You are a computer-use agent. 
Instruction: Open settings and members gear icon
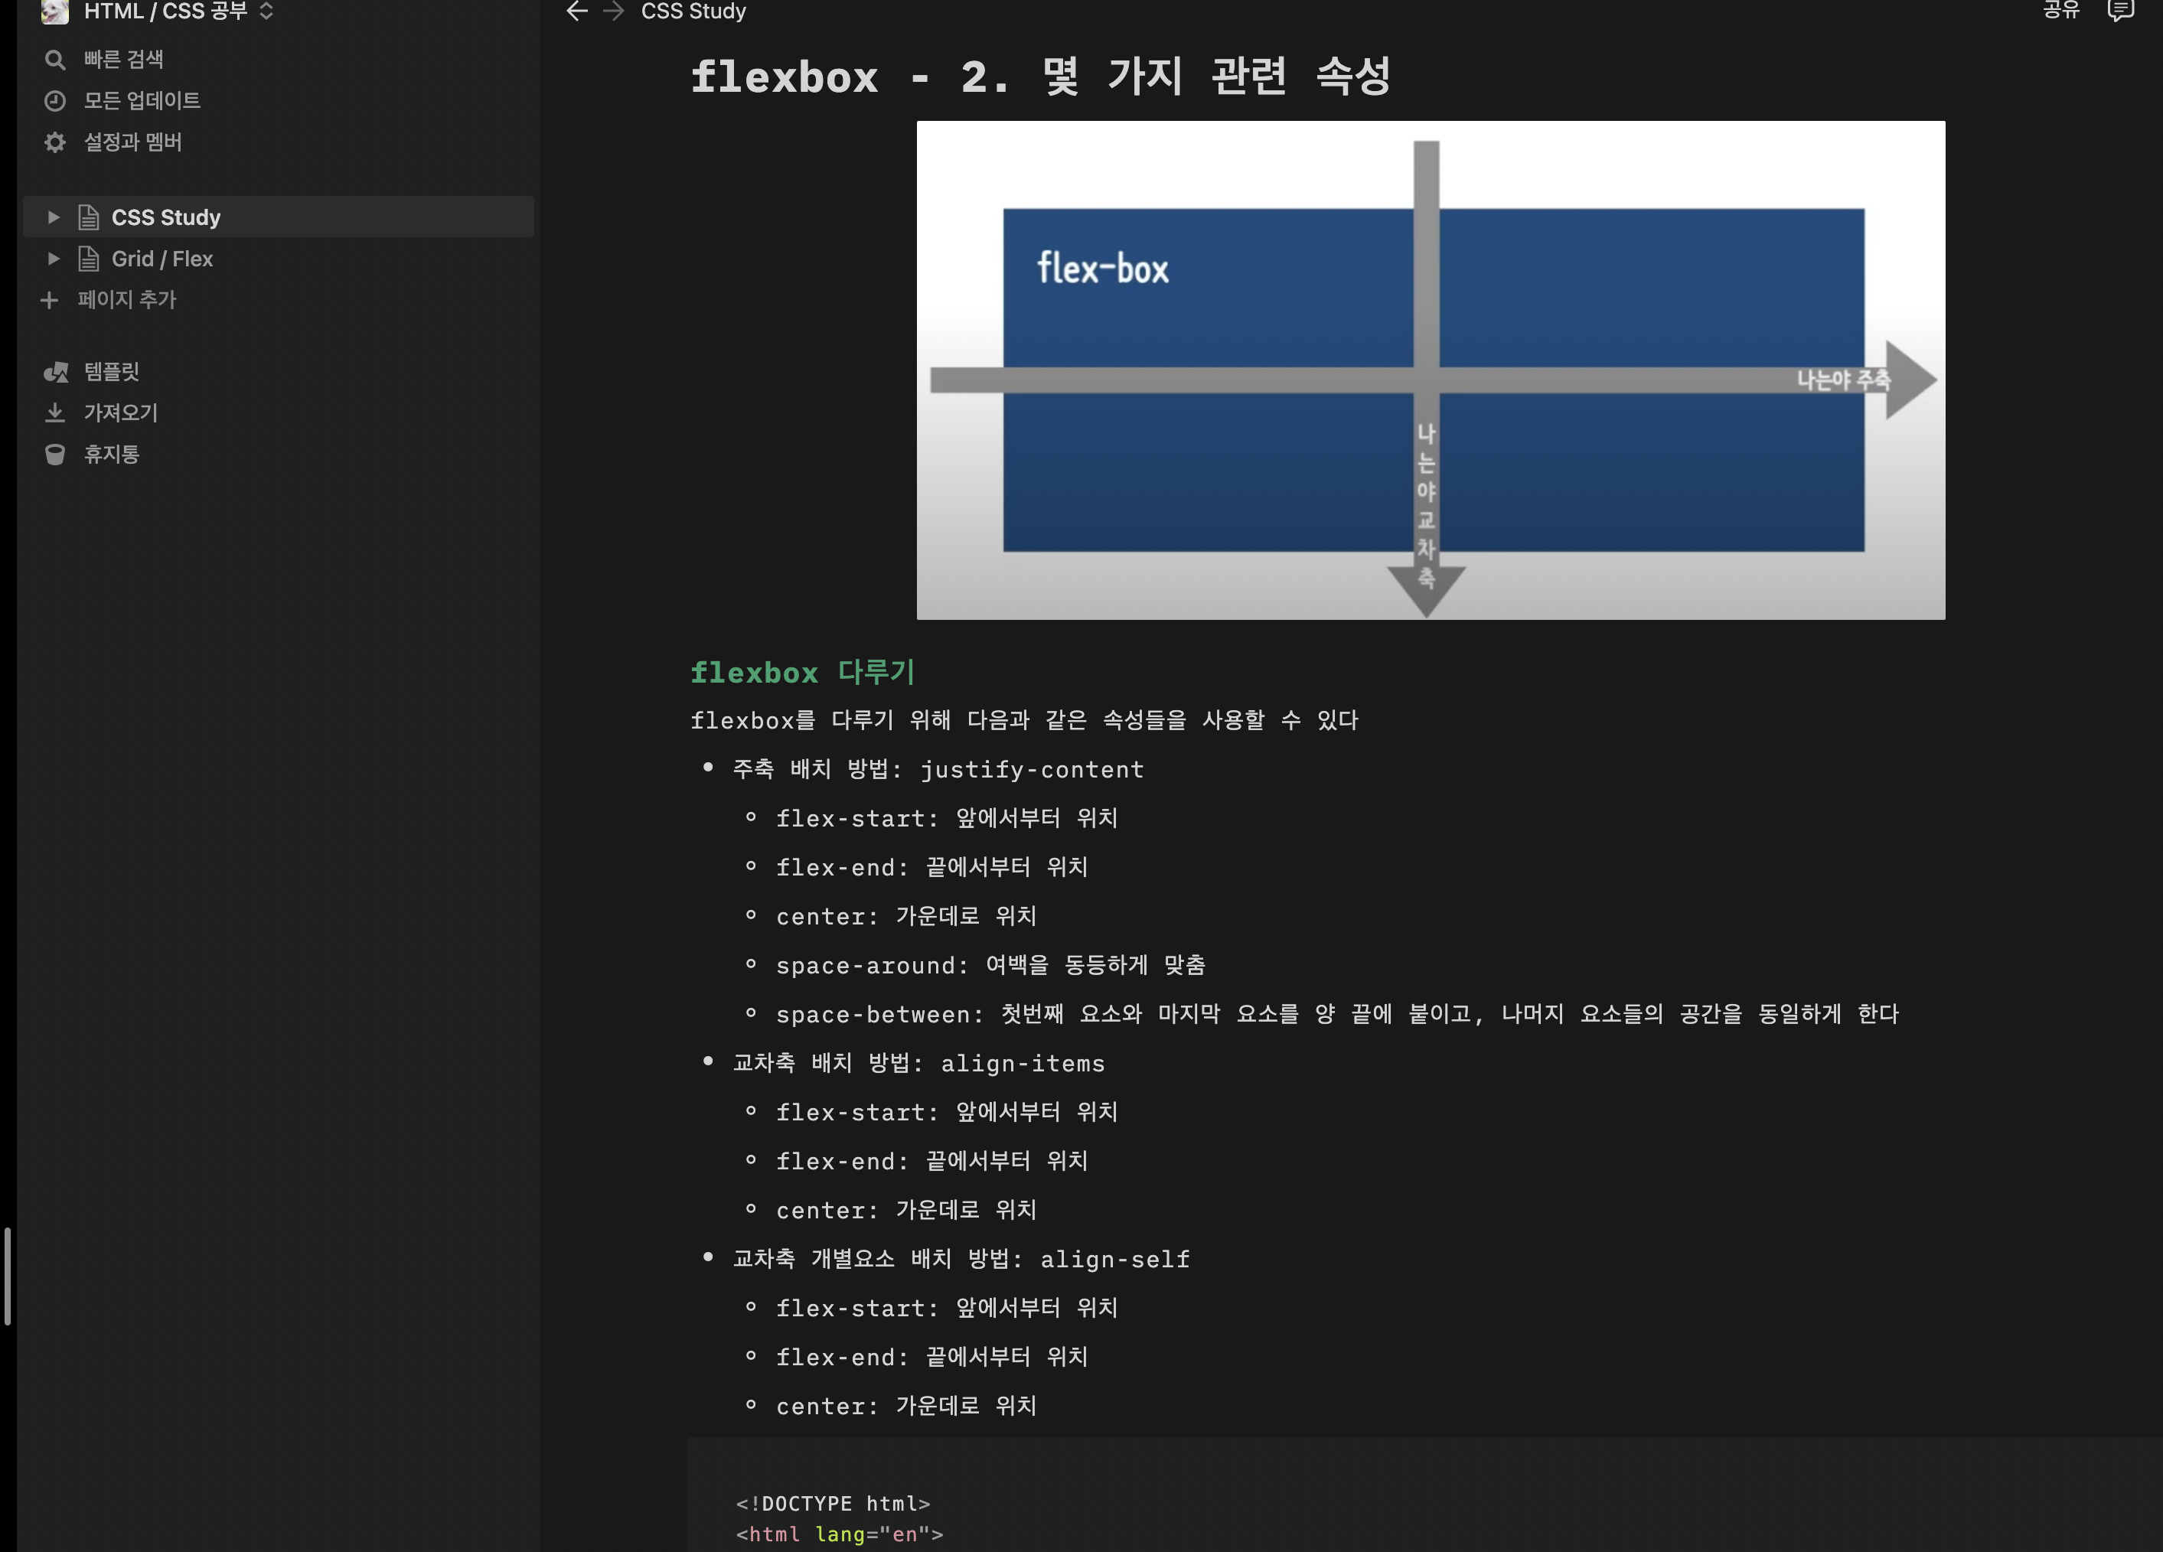pos(55,142)
